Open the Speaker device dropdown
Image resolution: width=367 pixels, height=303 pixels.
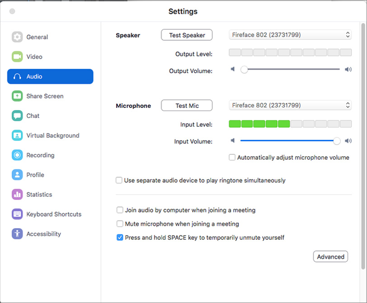290,35
